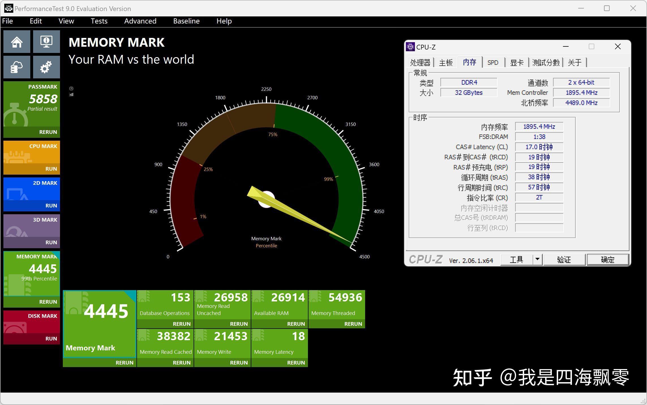This screenshot has width=647, height=405.
Task: Click the 显卡 tab in CPU-Z
Action: pyautogui.click(x=517, y=63)
